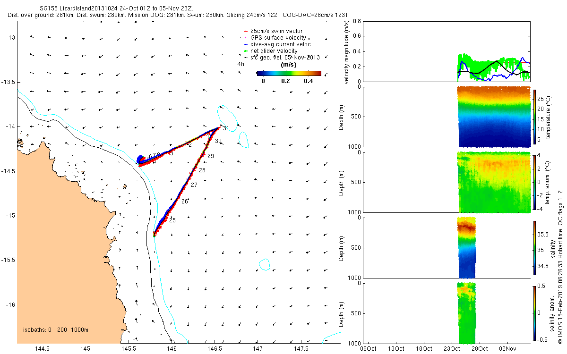Click the '18Oct' date axis label
This screenshot has width=567, height=354.
click(424, 349)
